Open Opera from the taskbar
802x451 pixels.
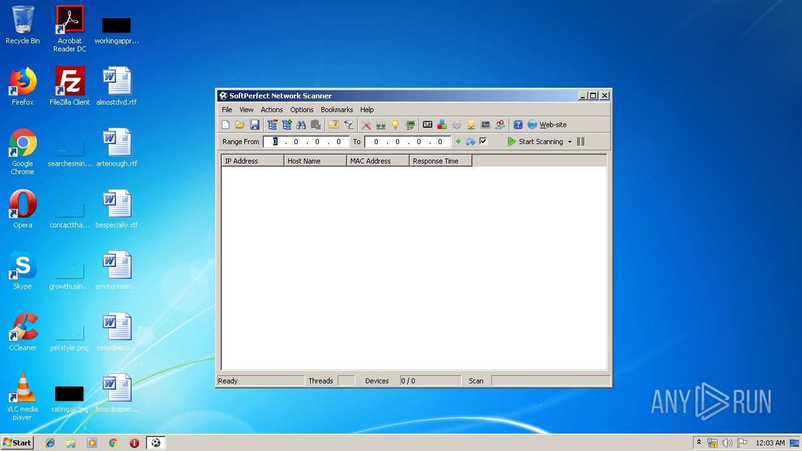click(x=134, y=443)
